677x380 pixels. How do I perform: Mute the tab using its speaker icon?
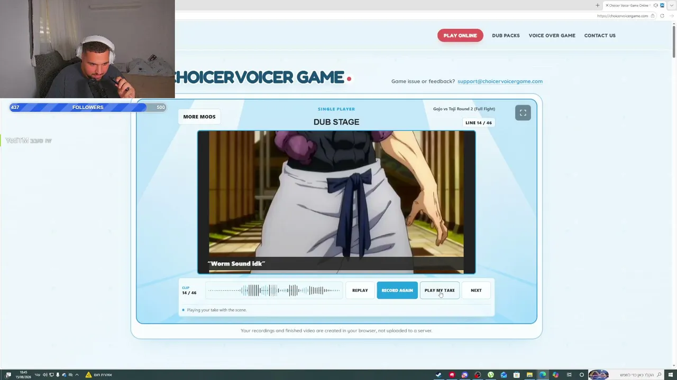[x=655, y=5]
